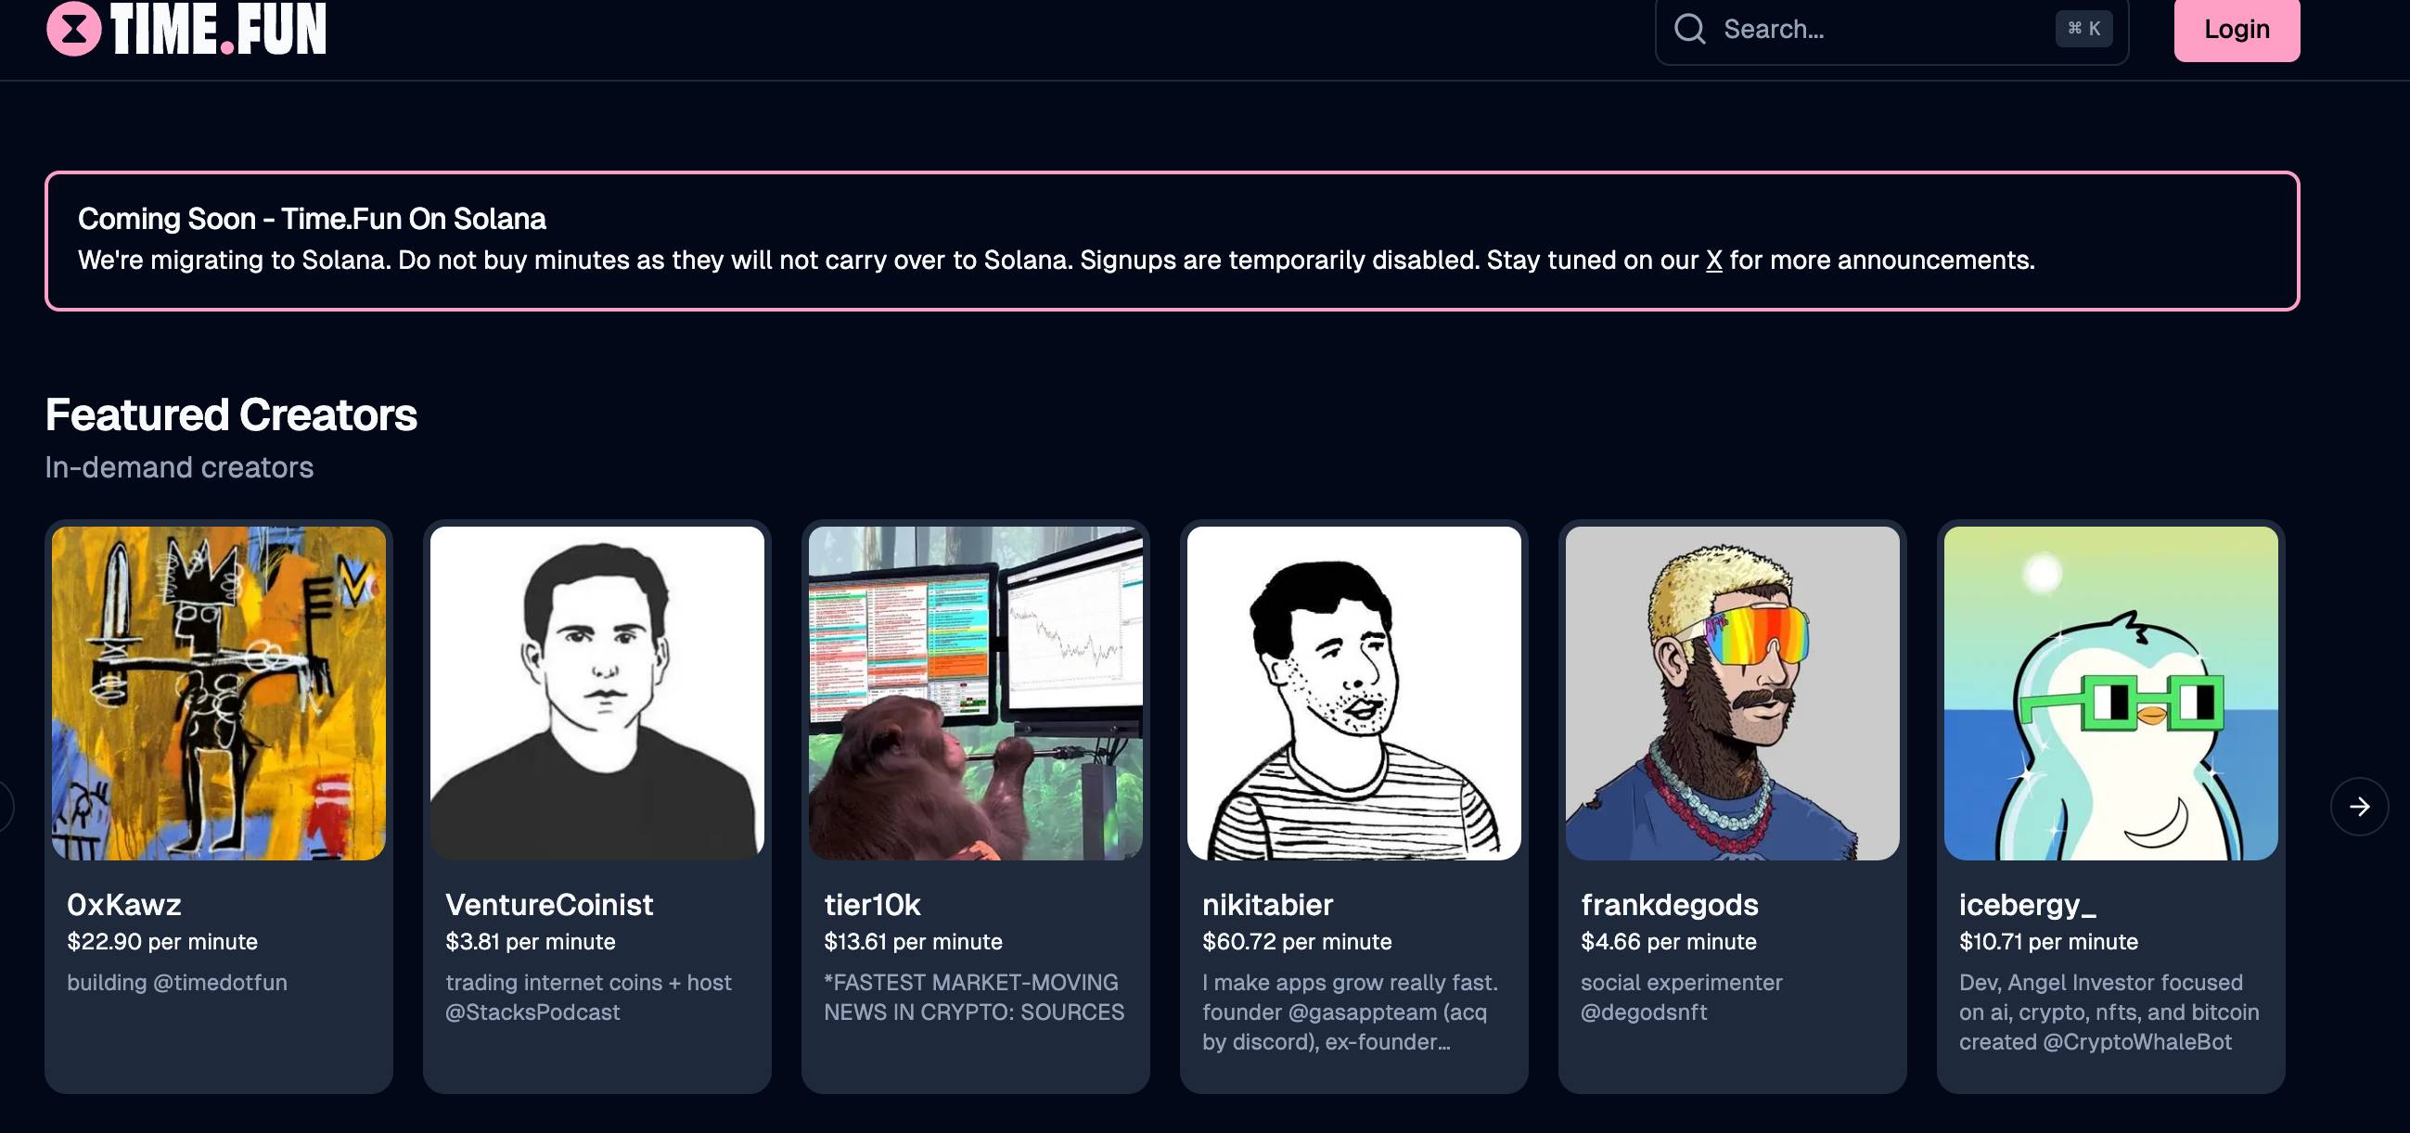Open 0xKawz's painting avatar
2410x1133 pixels.
coord(219,693)
